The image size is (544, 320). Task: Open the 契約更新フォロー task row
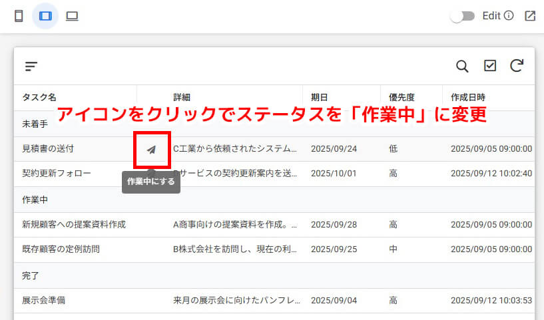(57, 173)
